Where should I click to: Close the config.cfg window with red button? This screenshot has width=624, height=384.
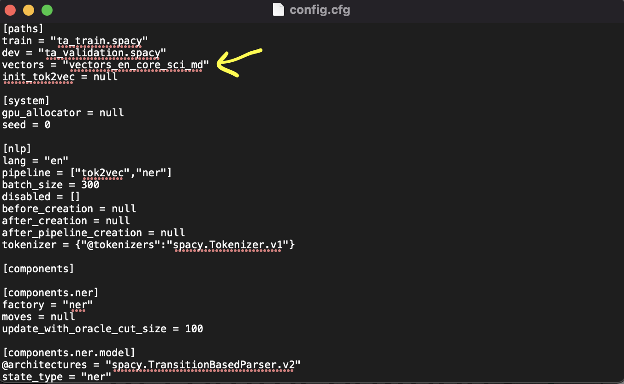(x=10, y=10)
